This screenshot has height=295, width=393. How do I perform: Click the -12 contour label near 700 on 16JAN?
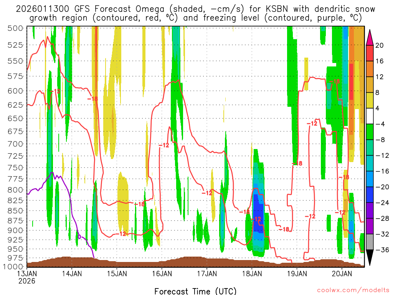click(x=164, y=145)
